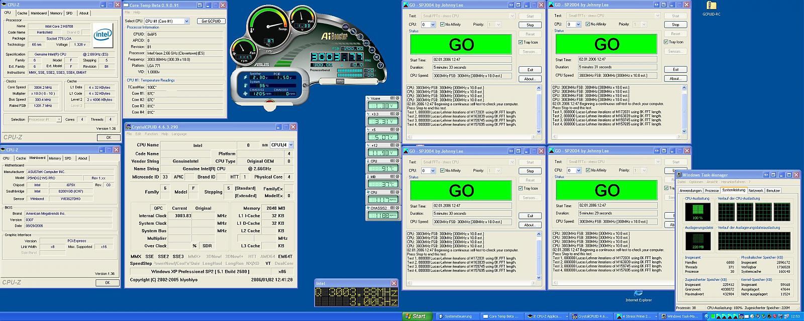The image size is (804, 321).
Task: Click the TCaseMax 100C value in Core Temp
Action: (x=183, y=87)
